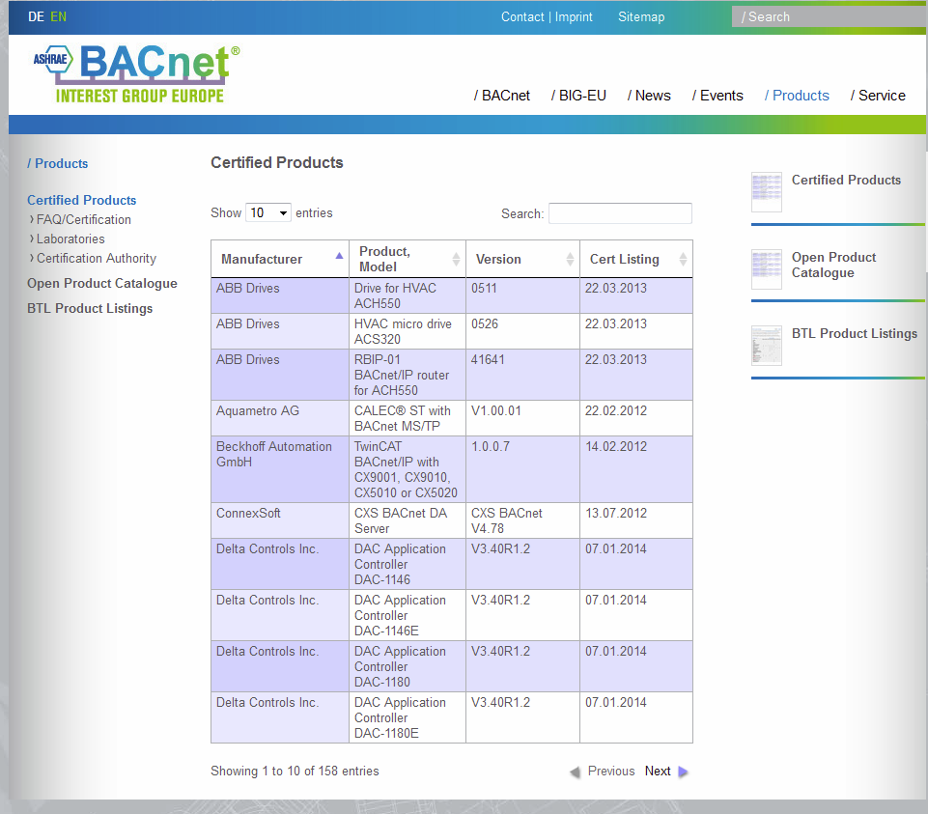
Task: Click the Beckhoff Automation GmbH cell
Action: [x=280, y=469]
